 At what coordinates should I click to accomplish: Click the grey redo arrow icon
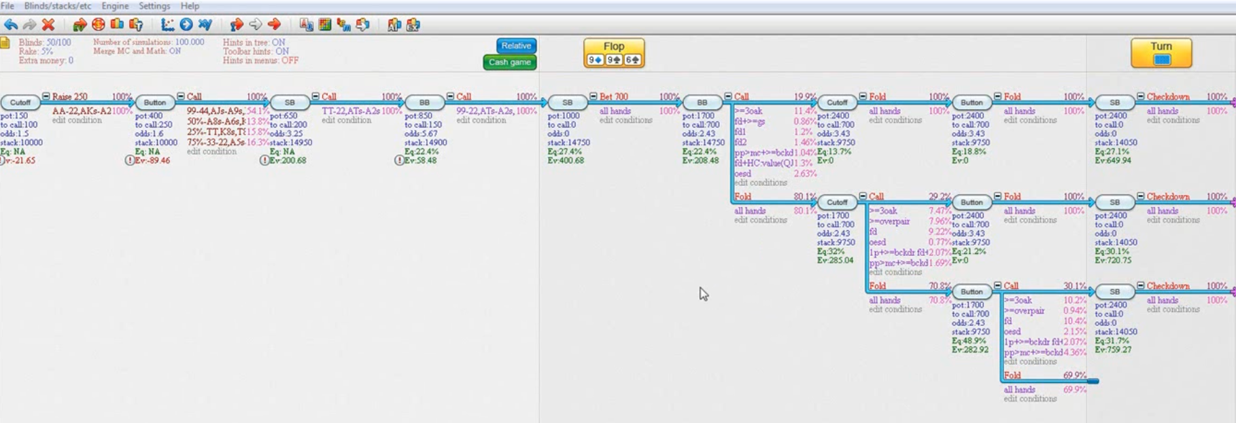point(29,24)
